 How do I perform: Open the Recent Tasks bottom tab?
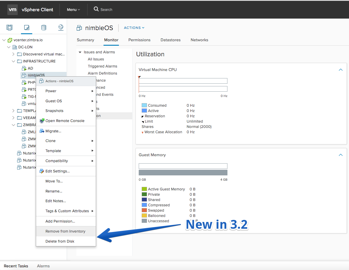click(x=16, y=266)
